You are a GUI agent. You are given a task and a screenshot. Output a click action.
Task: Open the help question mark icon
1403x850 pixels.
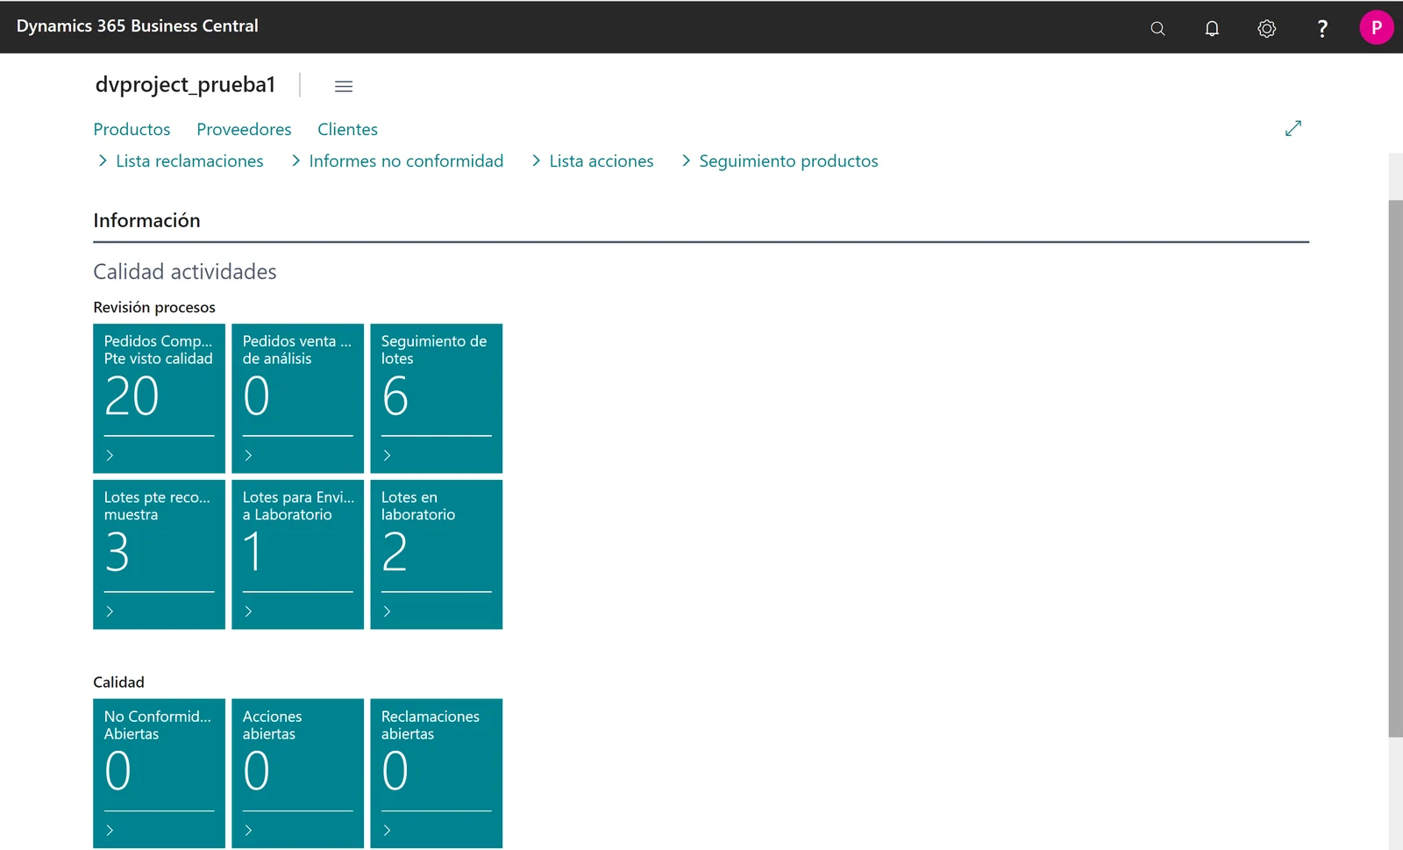pos(1322,28)
